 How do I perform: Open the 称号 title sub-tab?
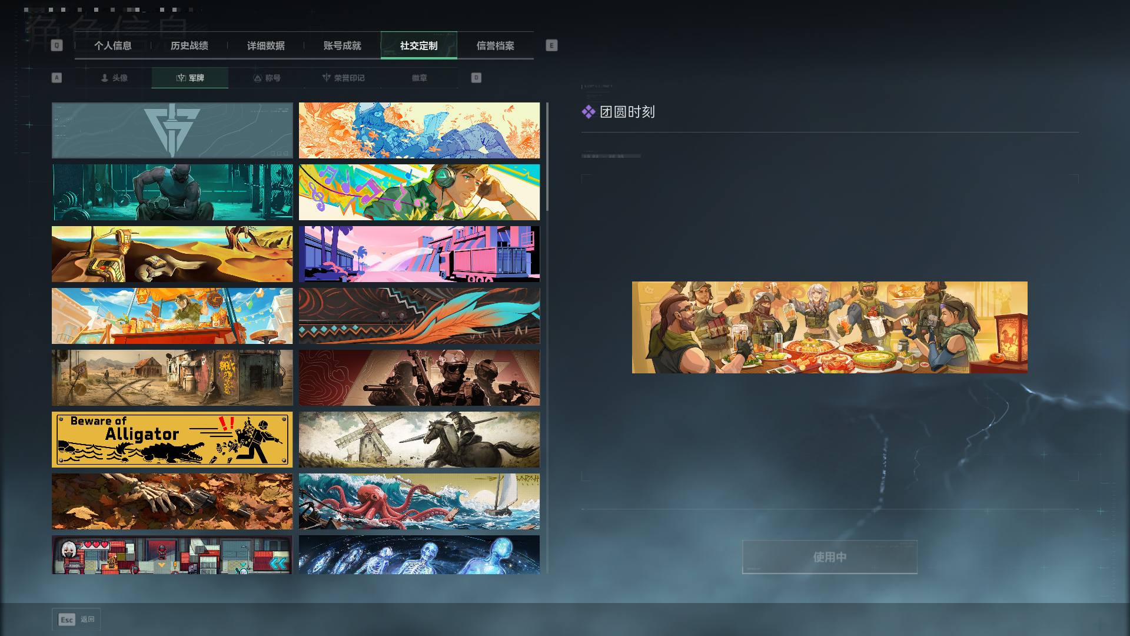coord(267,78)
